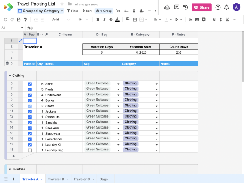
Task: Click the undo icon
Action: point(5,20)
